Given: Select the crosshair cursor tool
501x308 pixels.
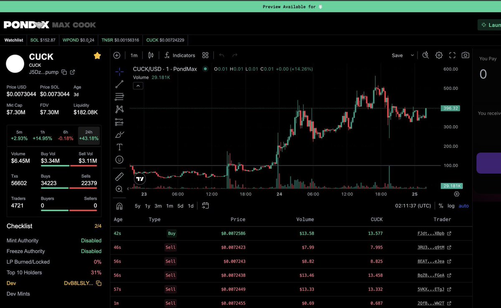Looking at the screenshot, I should coord(119,71).
